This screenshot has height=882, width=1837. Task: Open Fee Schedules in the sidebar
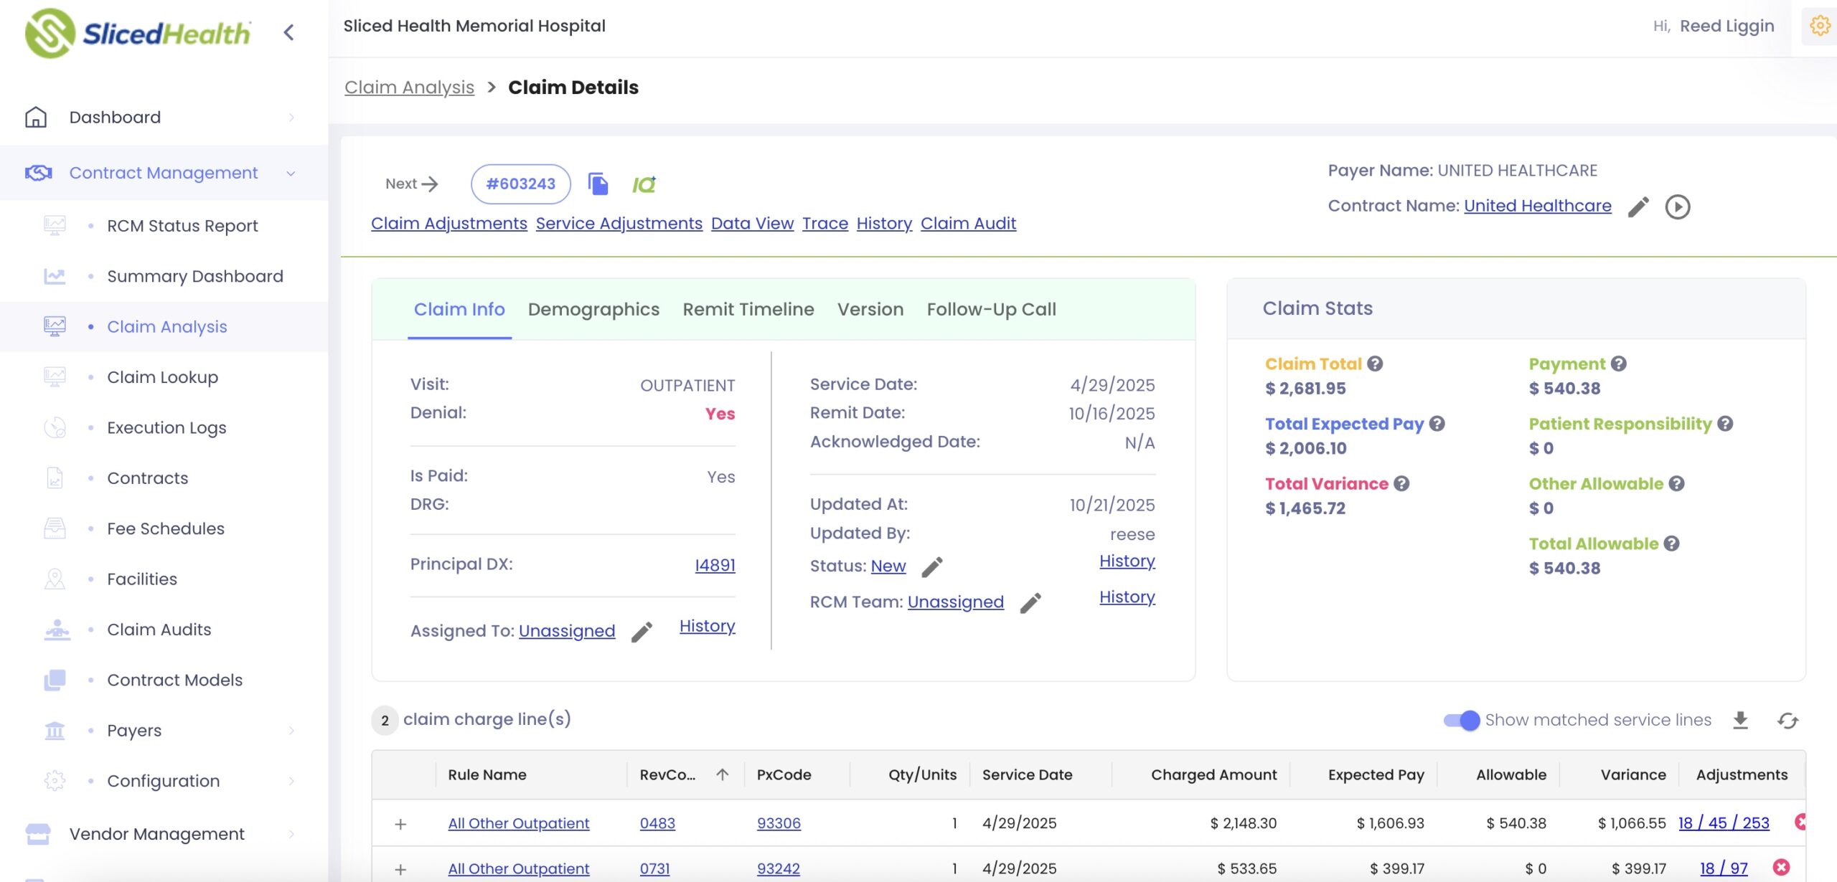[166, 528]
